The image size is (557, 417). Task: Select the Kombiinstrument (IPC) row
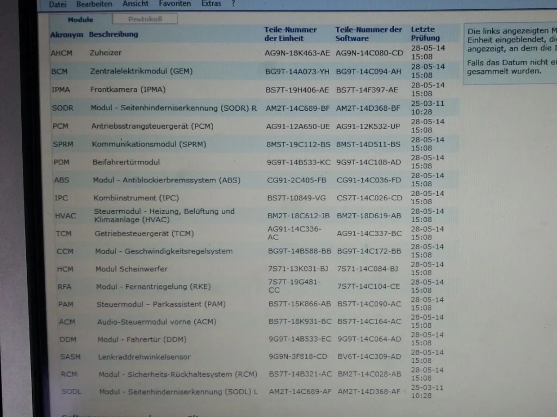(x=136, y=198)
